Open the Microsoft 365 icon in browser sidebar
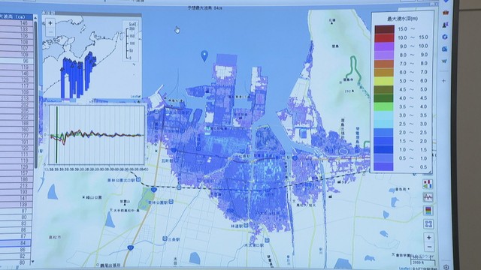This screenshot has width=481, height=270. [x=445, y=37]
